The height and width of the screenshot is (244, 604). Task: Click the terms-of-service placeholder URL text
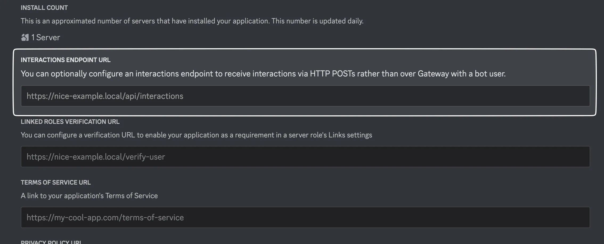(x=105, y=217)
